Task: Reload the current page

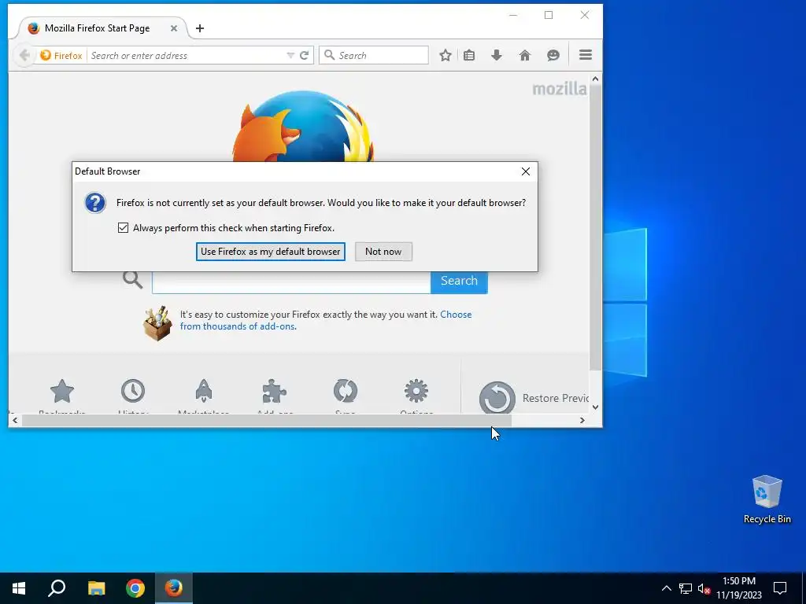Action: [x=305, y=56]
